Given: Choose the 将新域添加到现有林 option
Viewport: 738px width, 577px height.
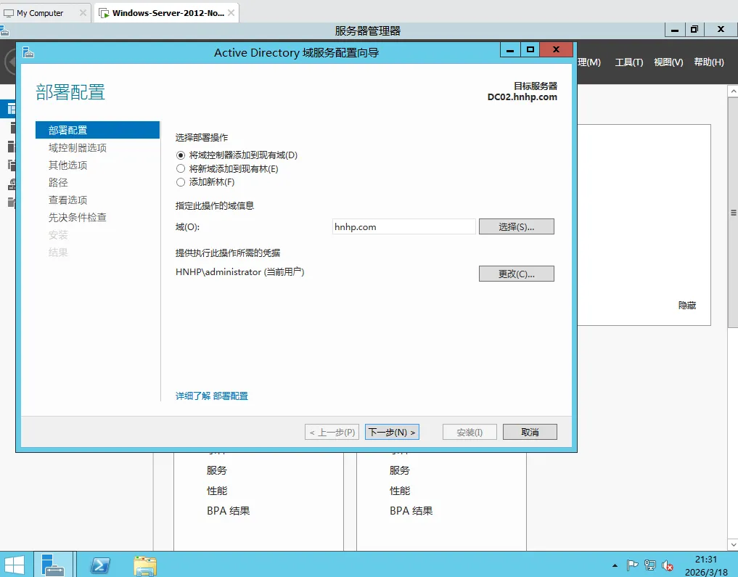Looking at the screenshot, I should pyautogui.click(x=181, y=168).
